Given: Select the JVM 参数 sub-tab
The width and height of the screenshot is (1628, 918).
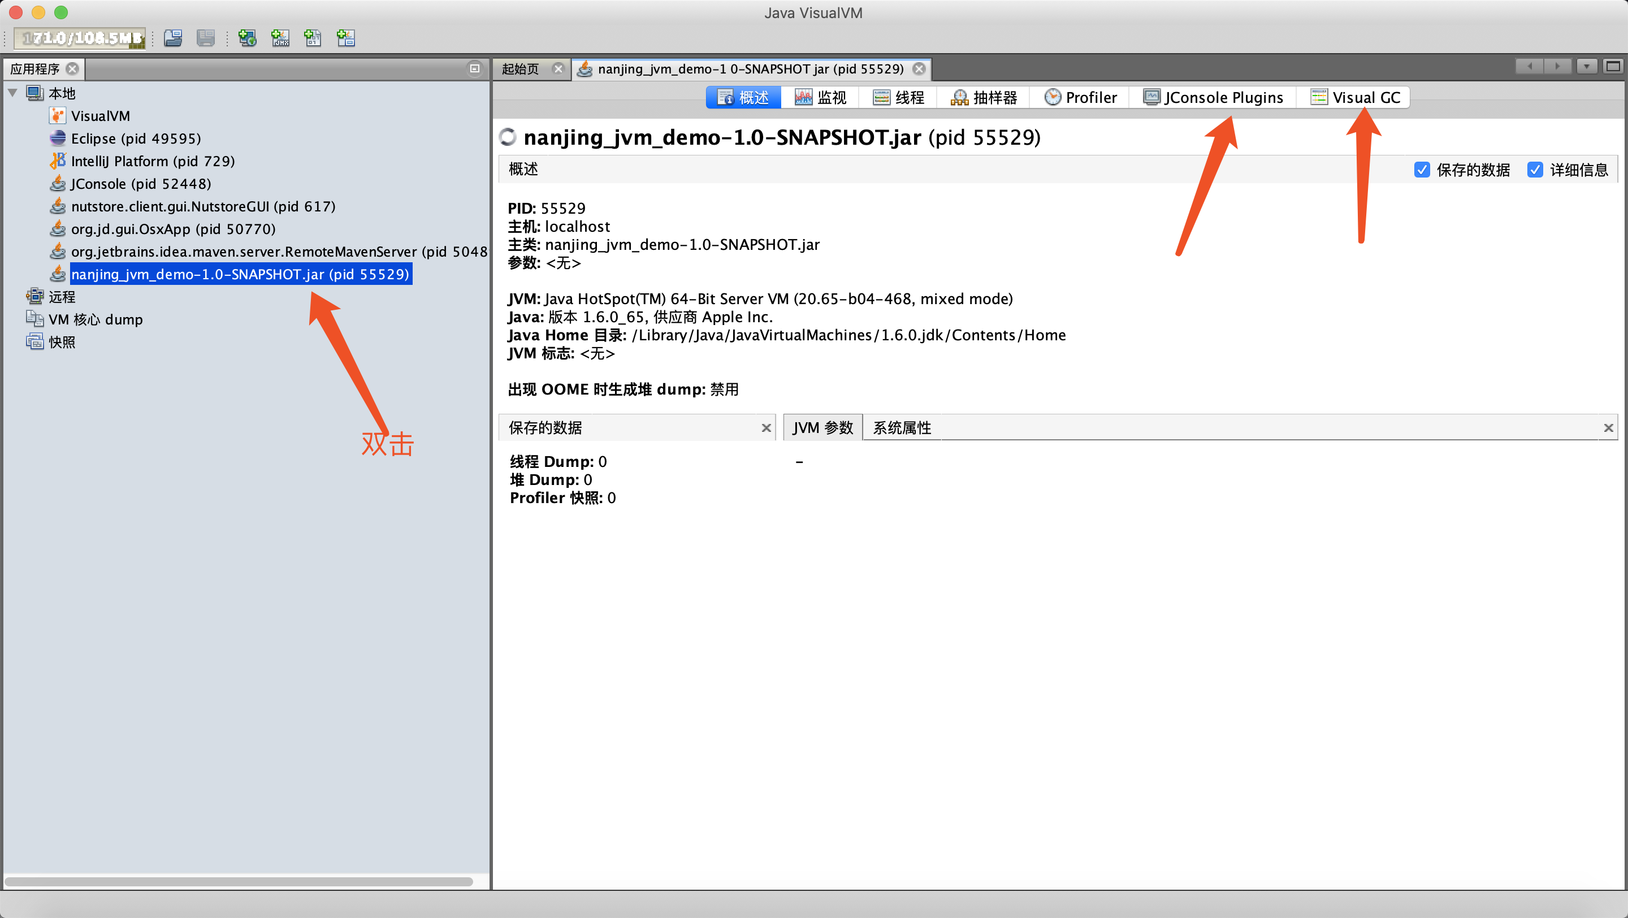Looking at the screenshot, I should point(823,428).
